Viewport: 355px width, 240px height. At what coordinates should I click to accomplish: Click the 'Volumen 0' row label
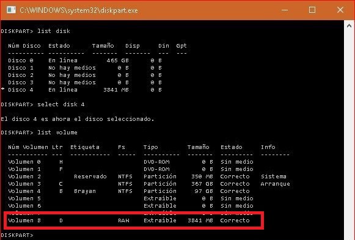point(24,162)
